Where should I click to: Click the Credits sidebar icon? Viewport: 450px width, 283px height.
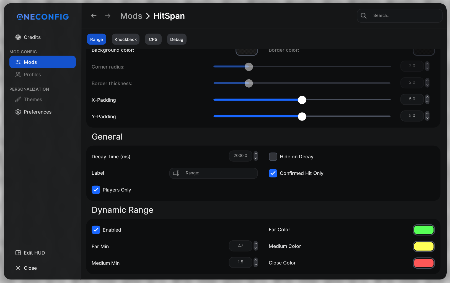point(18,37)
